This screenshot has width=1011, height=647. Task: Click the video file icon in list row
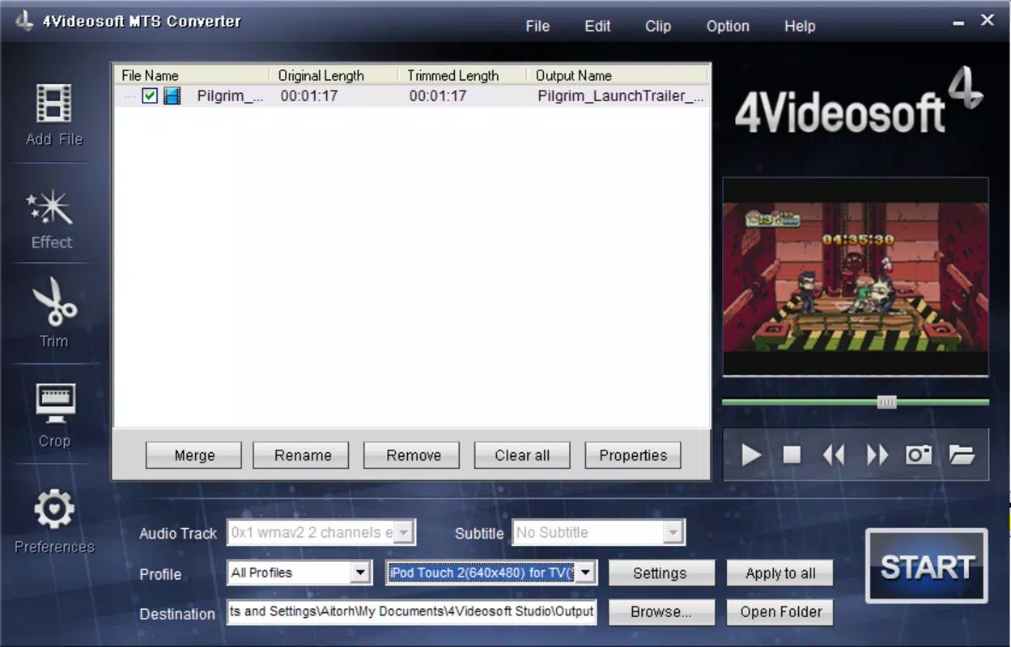point(172,96)
